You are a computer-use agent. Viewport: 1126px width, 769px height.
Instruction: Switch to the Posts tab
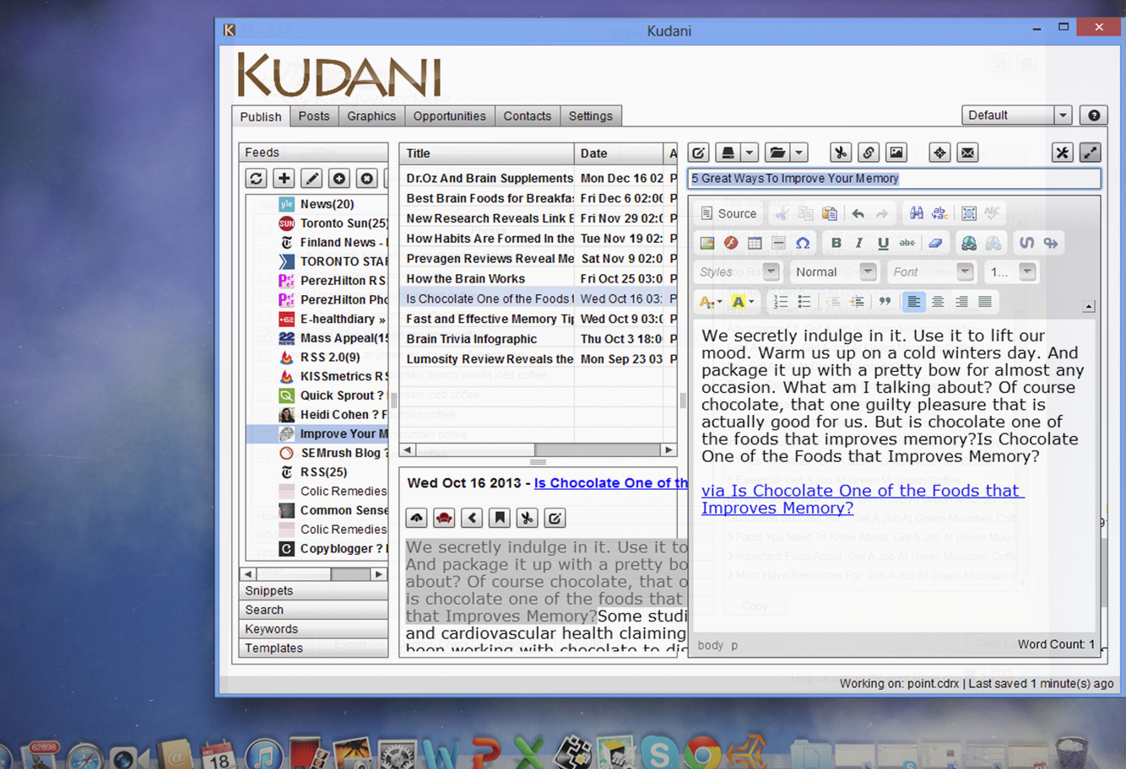pyautogui.click(x=314, y=116)
